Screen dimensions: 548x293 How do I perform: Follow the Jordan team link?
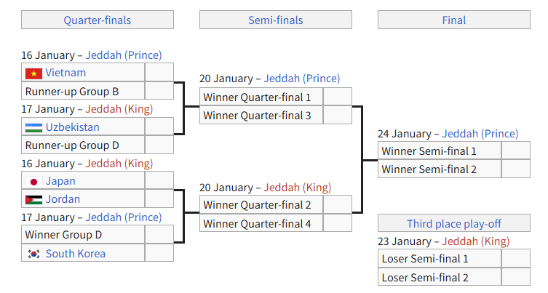(63, 199)
